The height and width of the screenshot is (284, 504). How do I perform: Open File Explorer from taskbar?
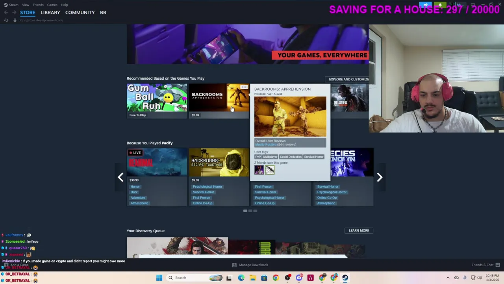[252, 278]
